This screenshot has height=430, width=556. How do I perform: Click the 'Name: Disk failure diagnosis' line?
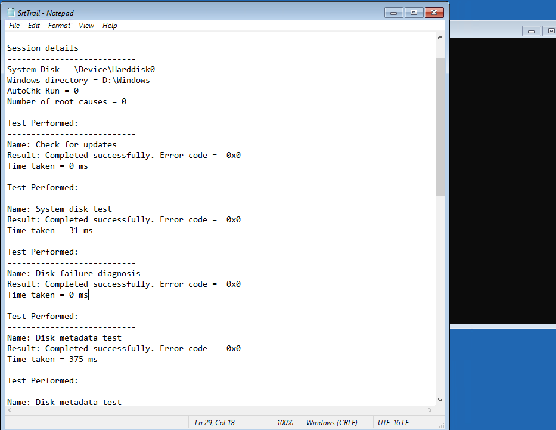74,274
